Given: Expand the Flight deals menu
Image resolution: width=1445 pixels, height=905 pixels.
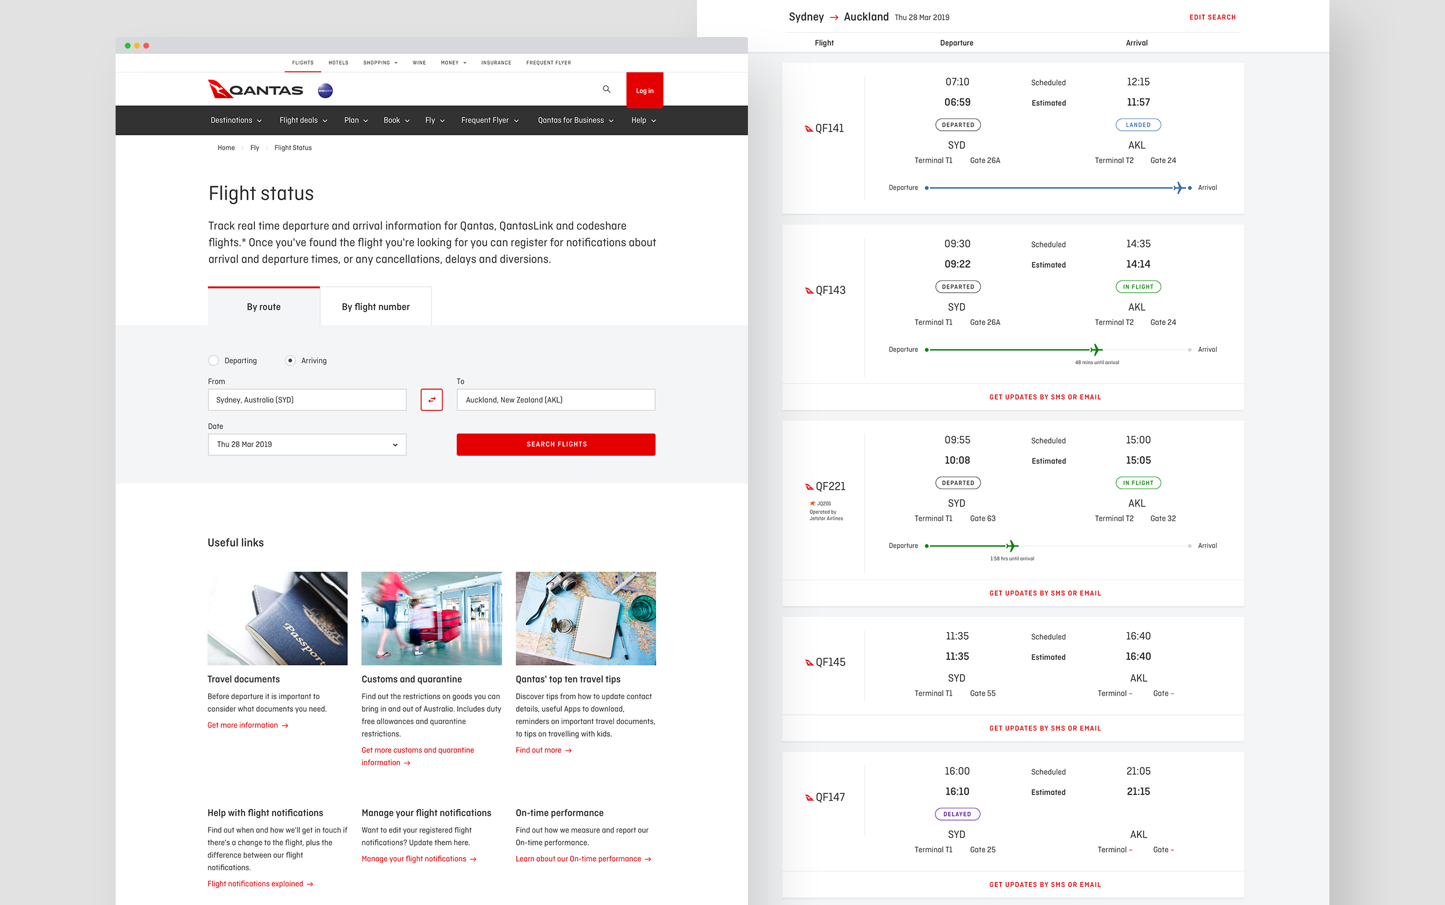Looking at the screenshot, I should tap(303, 120).
